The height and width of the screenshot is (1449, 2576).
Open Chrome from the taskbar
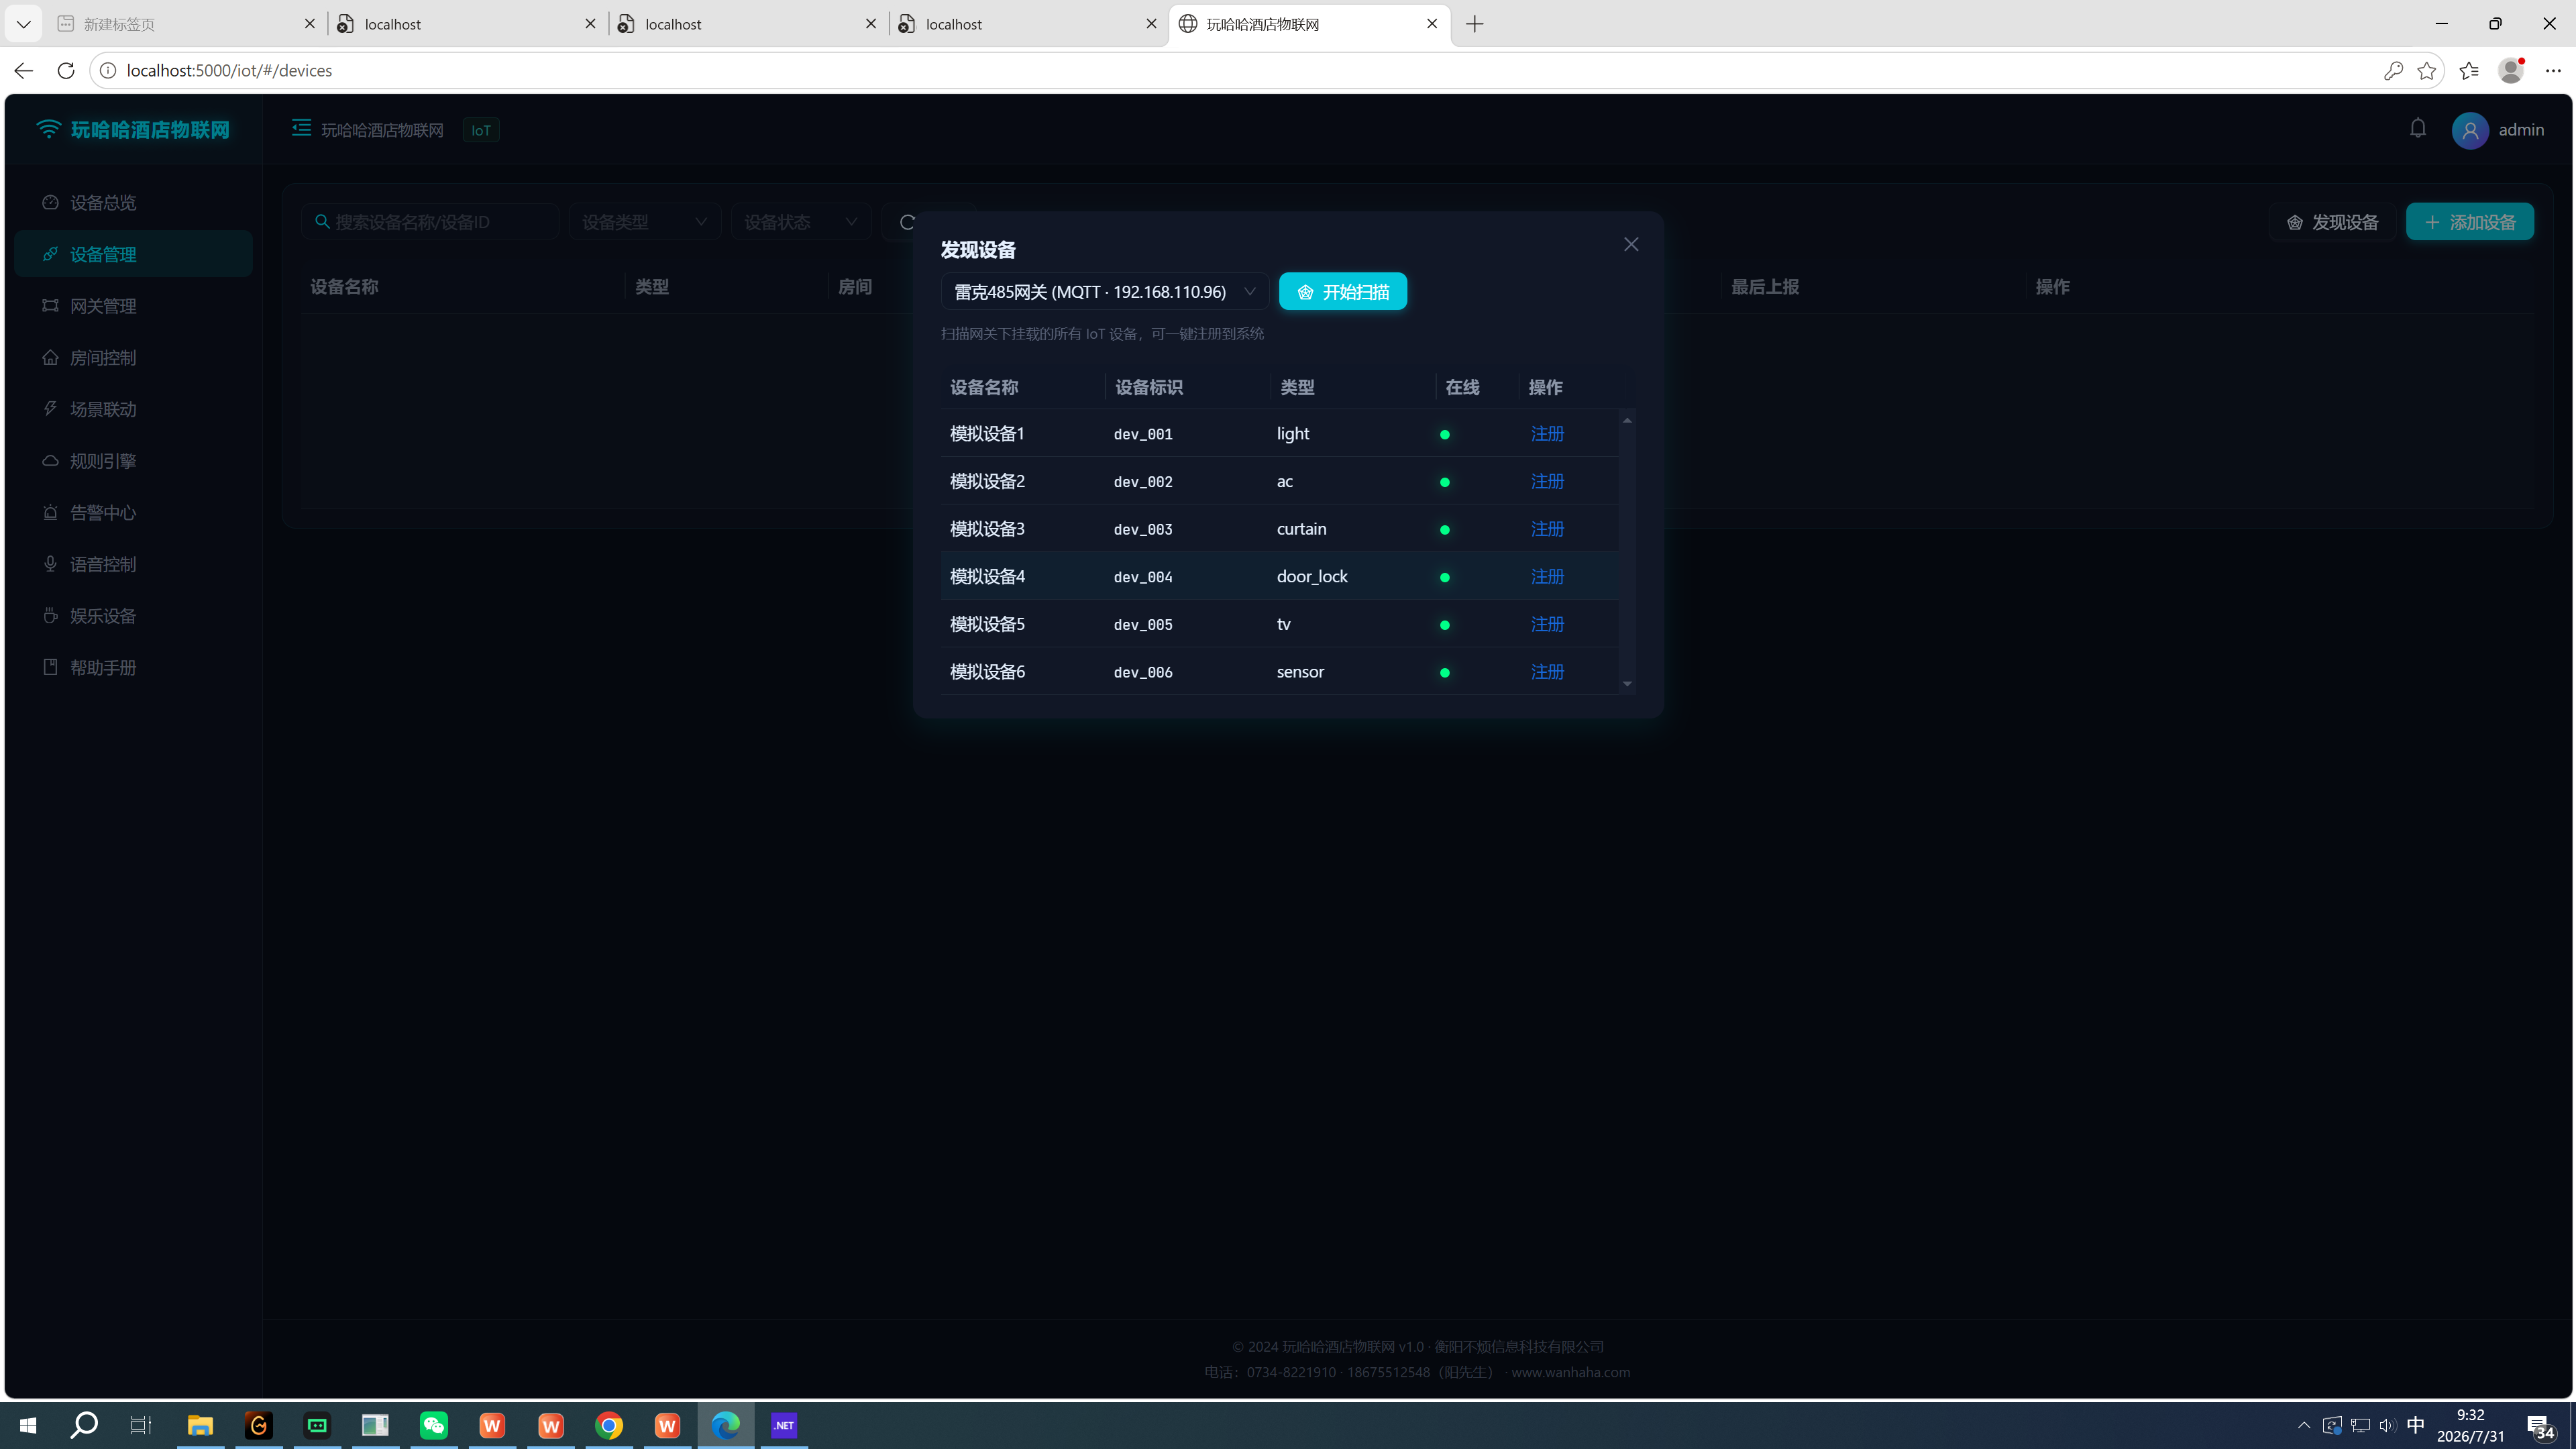pos(609,1425)
